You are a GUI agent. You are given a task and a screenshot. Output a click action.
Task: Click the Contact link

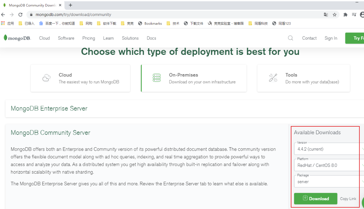tap(309, 38)
